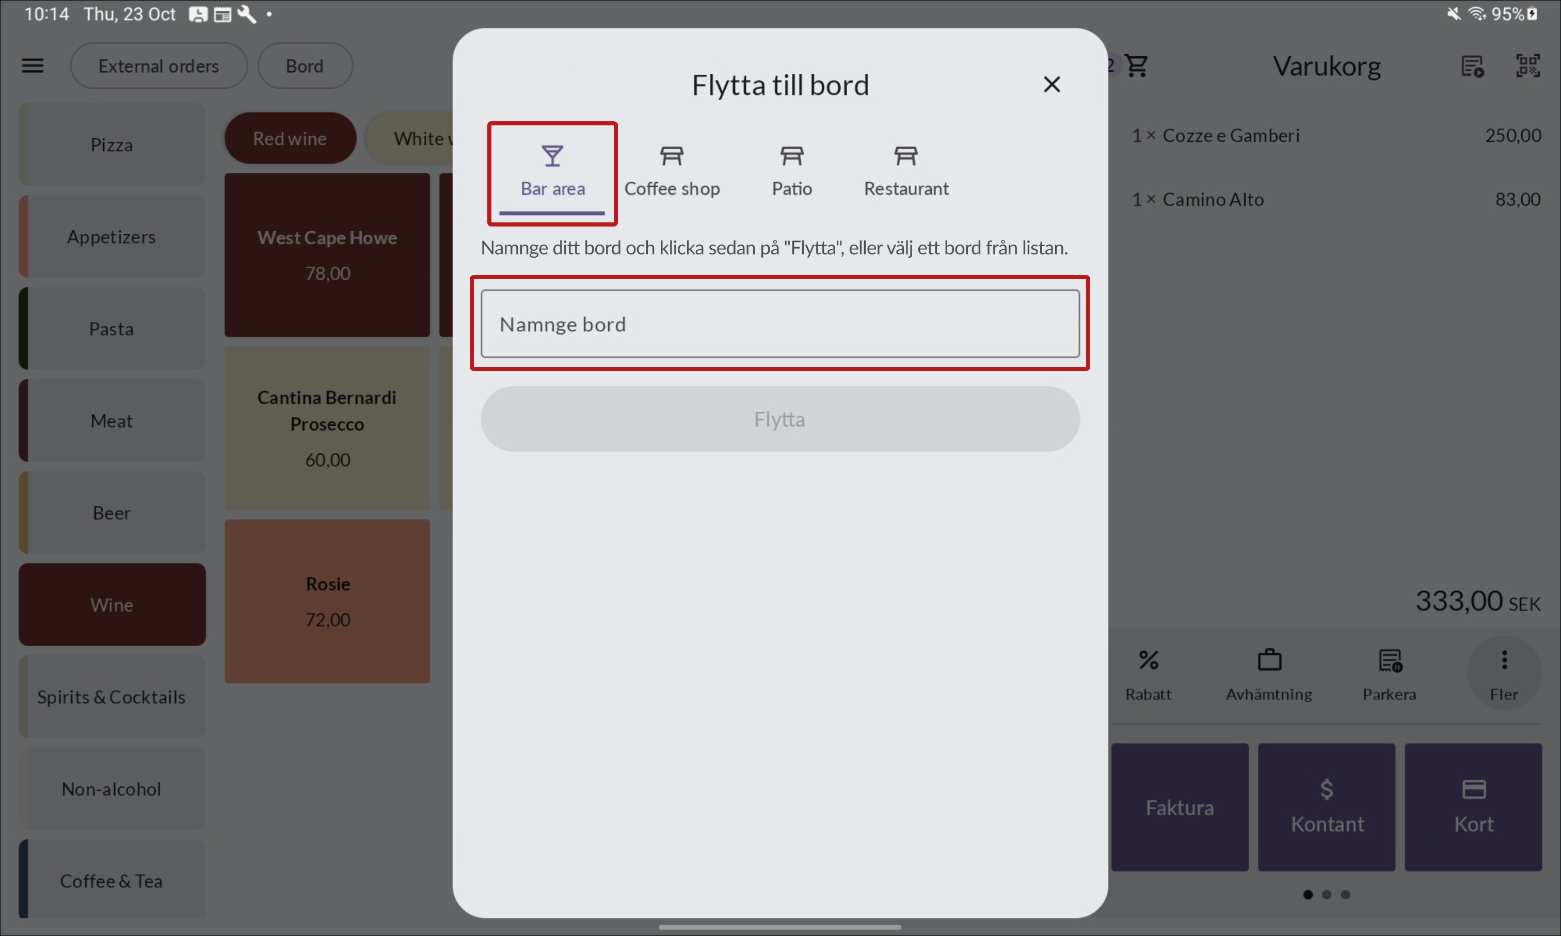This screenshot has height=936, width=1561.
Task: Pay with Kontant cash button
Action: [1326, 808]
